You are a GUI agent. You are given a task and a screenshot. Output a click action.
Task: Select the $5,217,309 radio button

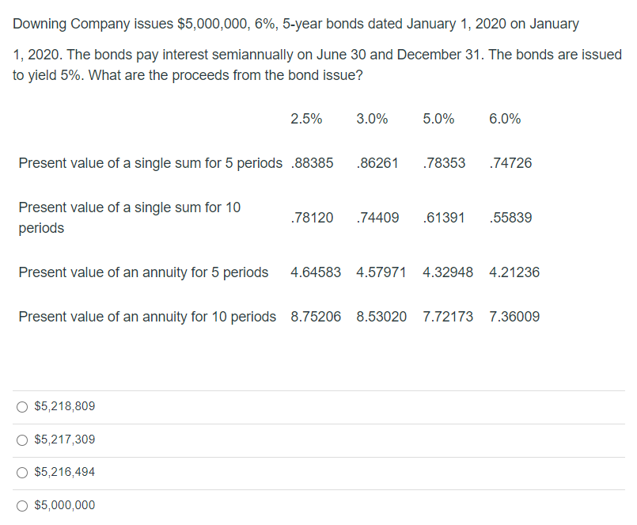click(23, 439)
